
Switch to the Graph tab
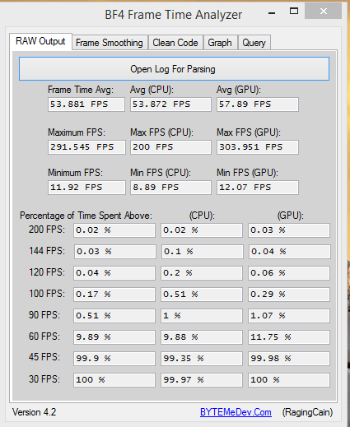pos(220,43)
